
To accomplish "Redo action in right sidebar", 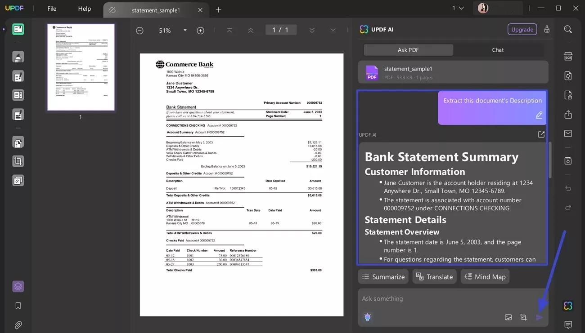I will 568,208.
